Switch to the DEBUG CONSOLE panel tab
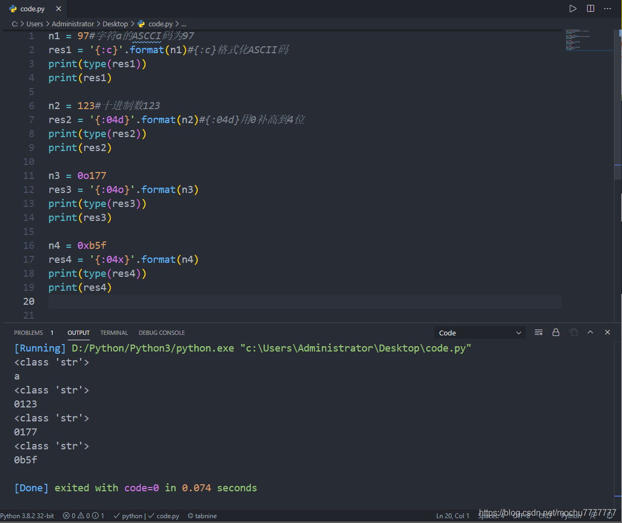Screen dimensions: 622x523 (x=161, y=333)
